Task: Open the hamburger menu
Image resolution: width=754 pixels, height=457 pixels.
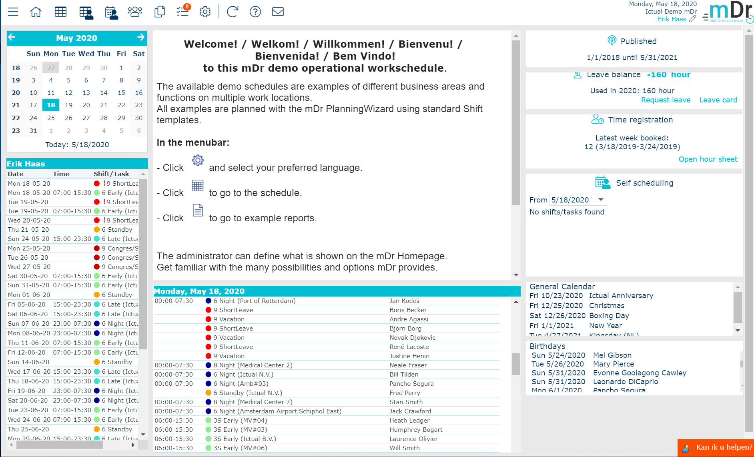Action: point(13,12)
